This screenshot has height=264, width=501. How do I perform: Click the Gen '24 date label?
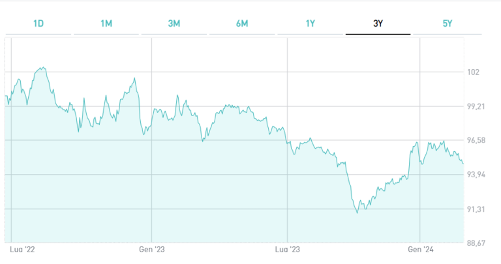(x=421, y=250)
